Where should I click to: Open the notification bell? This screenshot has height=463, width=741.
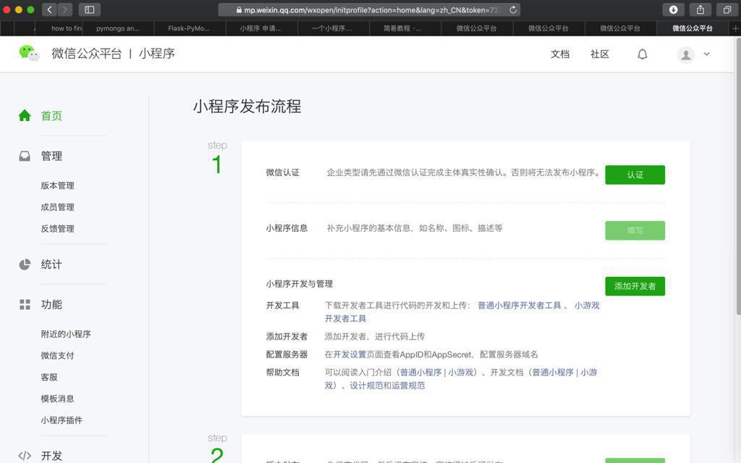pyautogui.click(x=643, y=54)
